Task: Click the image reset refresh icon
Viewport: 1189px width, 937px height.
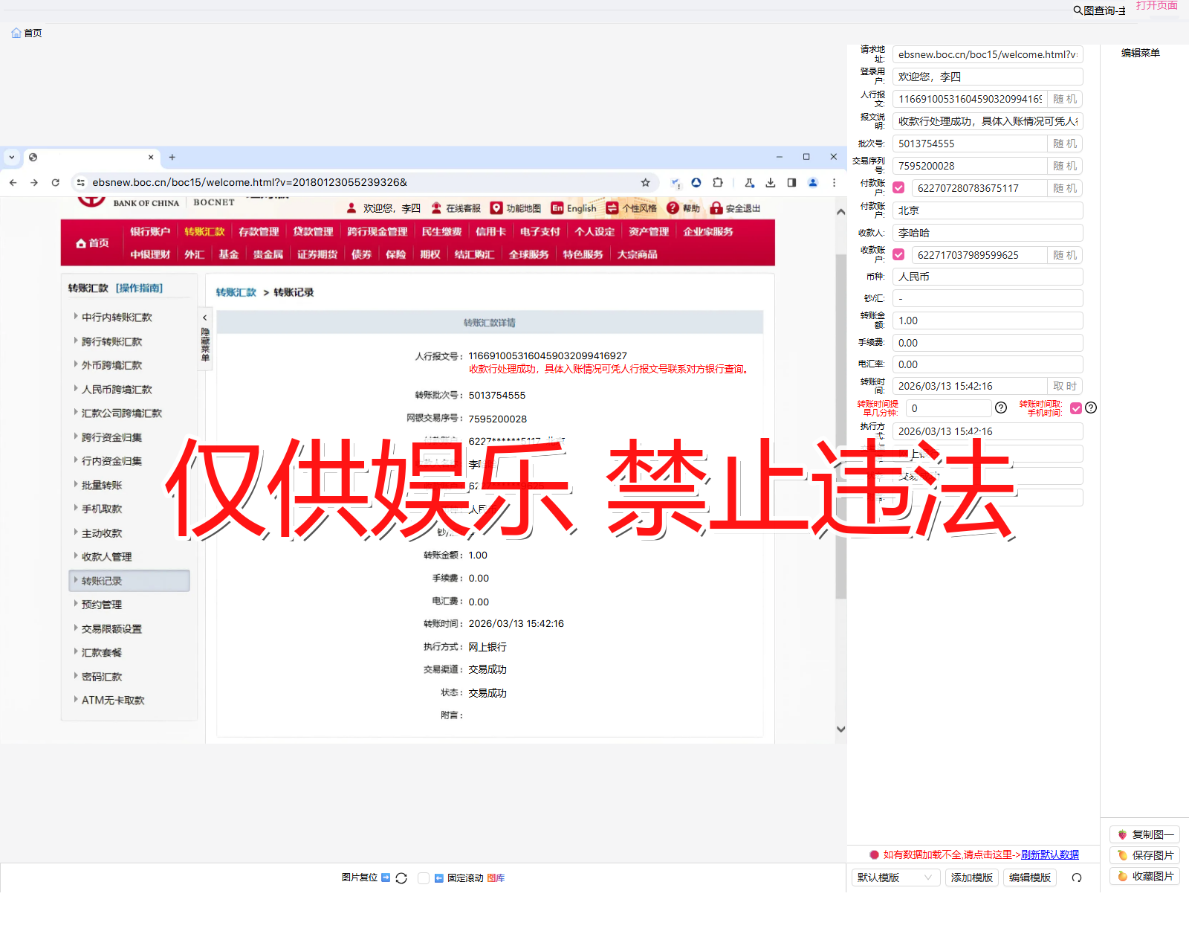Action: [401, 878]
